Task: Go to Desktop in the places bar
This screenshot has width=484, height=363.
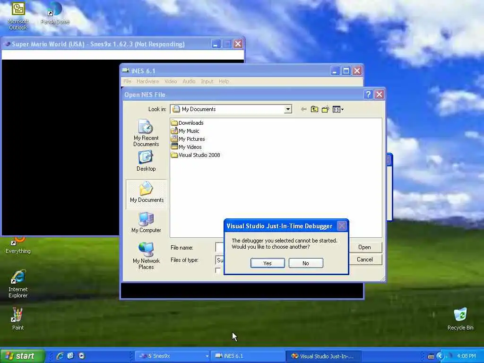Action: click(x=146, y=161)
